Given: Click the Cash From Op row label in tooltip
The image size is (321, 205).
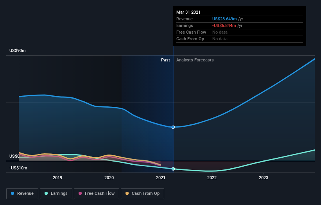Looking at the screenshot, I should point(190,39).
